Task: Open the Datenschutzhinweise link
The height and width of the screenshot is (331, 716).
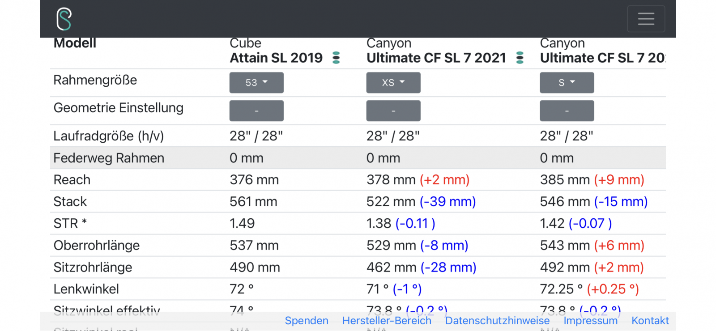Action: (x=497, y=321)
